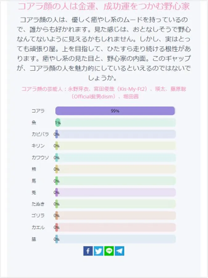This screenshot has width=208, height=278.
Task: Click the コアラ row label text
Action: [38, 111]
